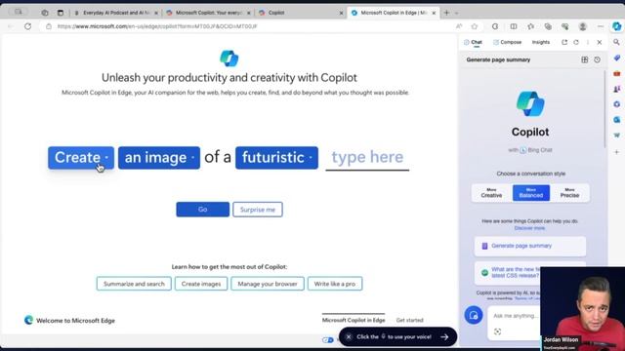The width and height of the screenshot is (625, 351).
Task: Select the Compose tab in Copilot pane
Action: [x=507, y=42]
